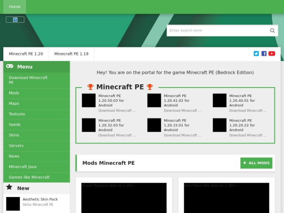Click the ALL MODS button

256,163
